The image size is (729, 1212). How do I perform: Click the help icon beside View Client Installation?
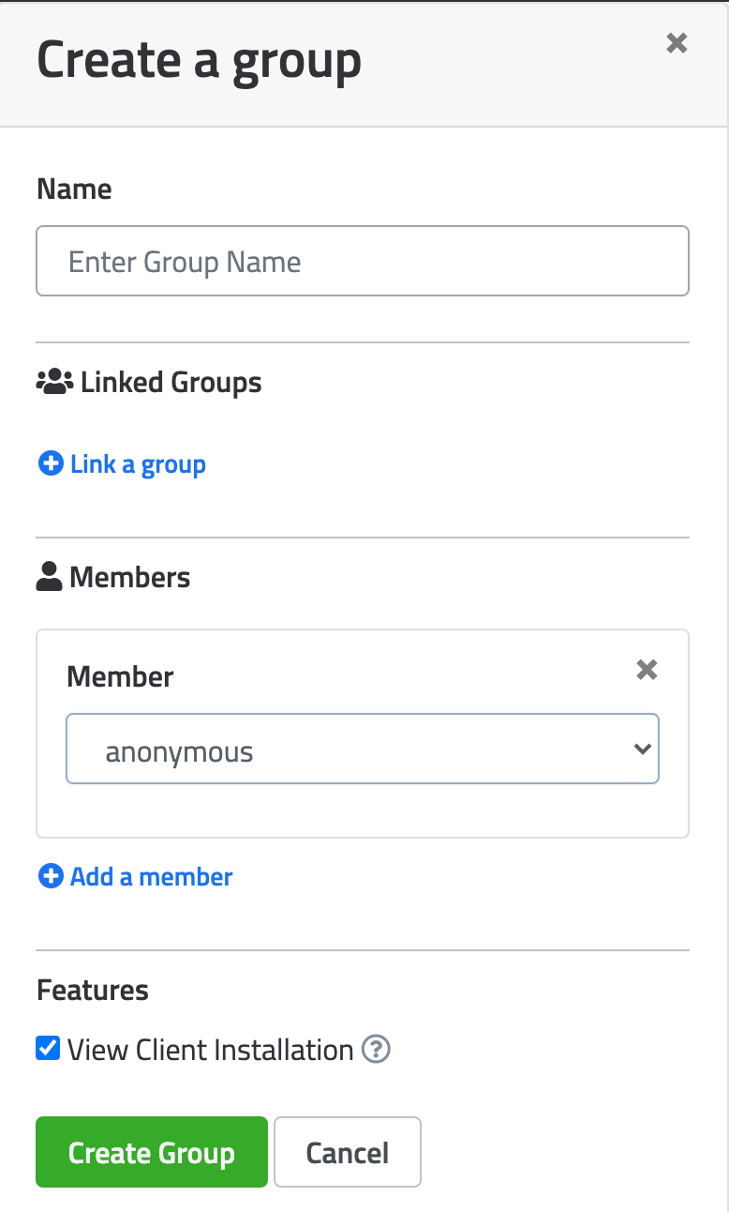click(x=376, y=1049)
